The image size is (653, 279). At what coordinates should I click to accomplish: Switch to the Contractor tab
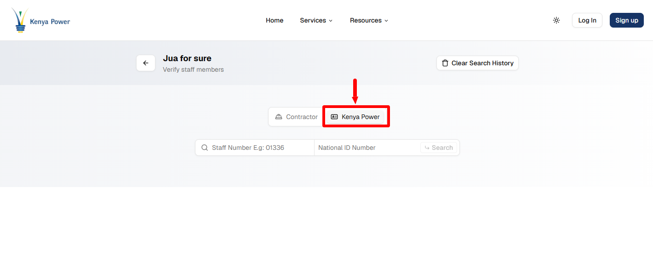[x=297, y=117]
